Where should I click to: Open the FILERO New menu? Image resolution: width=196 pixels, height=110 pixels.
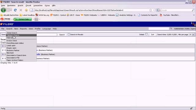click(x=16, y=29)
